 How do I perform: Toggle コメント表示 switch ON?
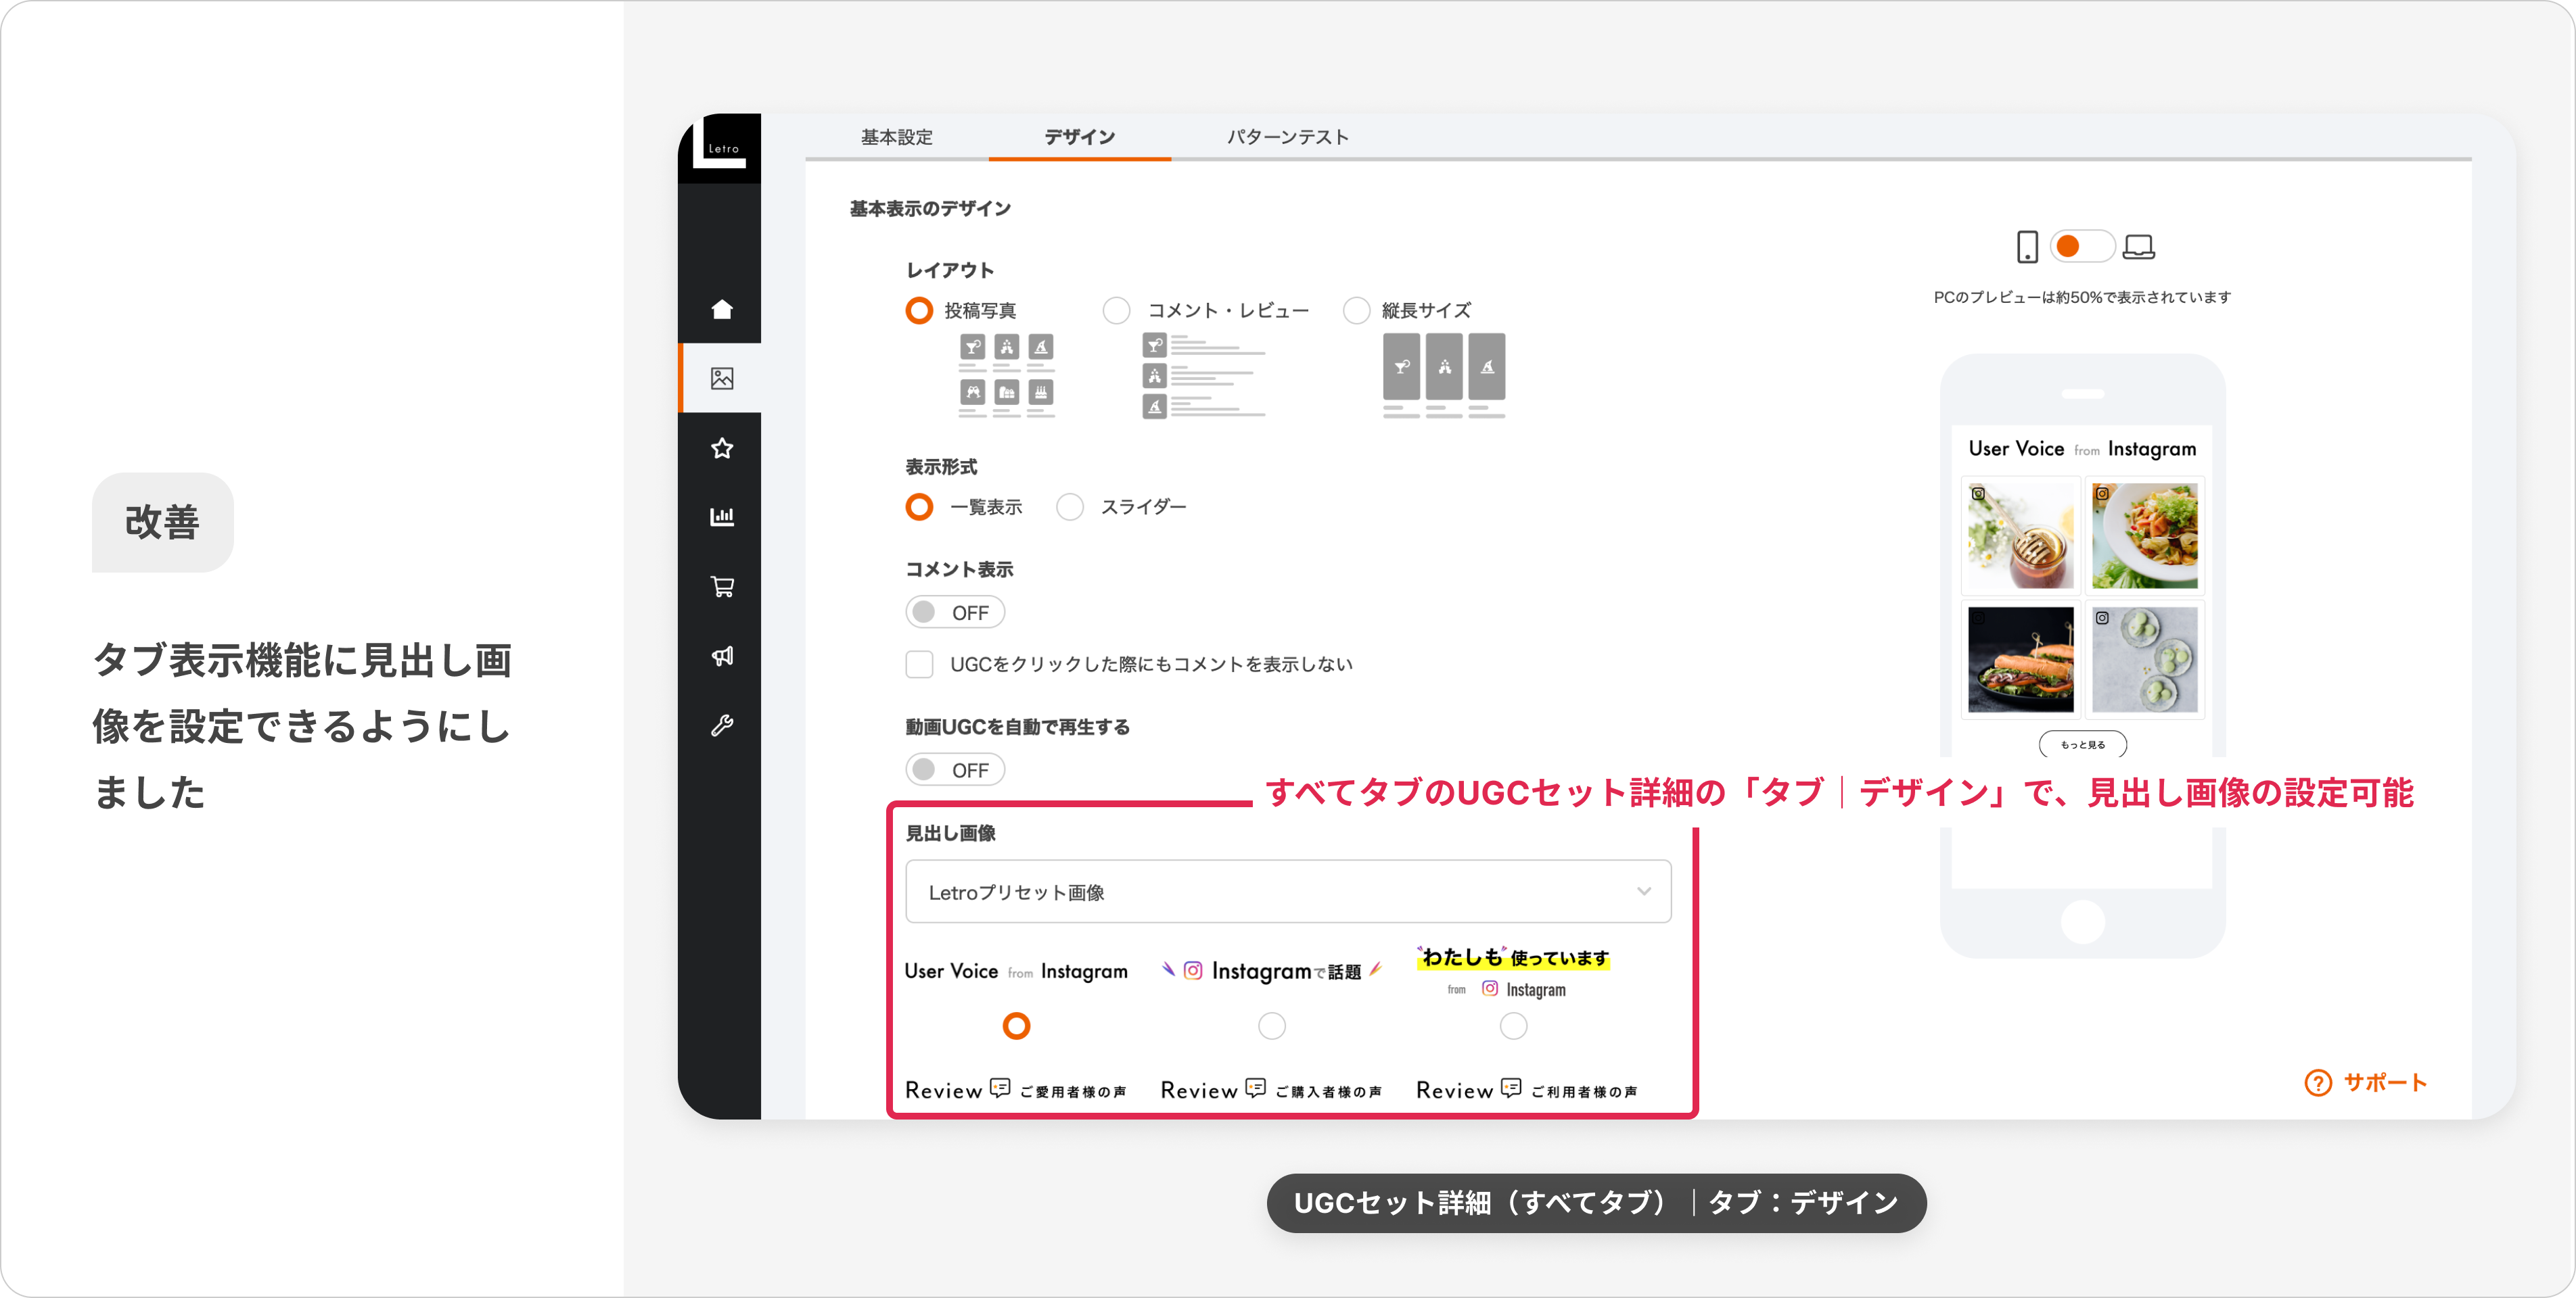pos(955,612)
